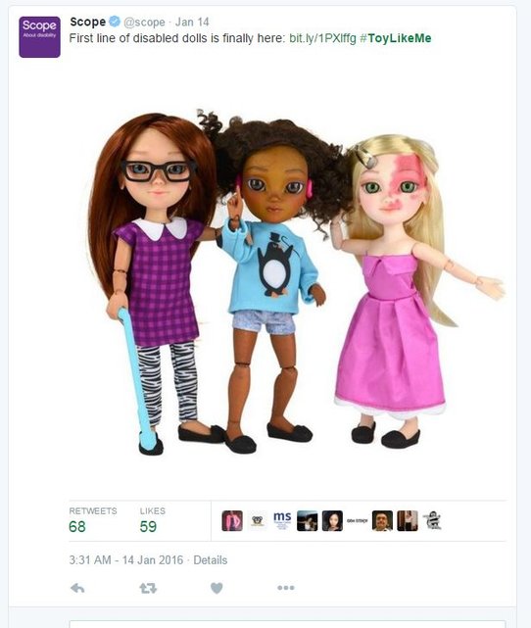Open the man in suit liker avatar
531x628 pixels.
pos(382,520)
